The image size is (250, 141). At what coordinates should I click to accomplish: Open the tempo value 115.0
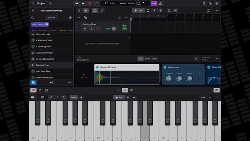[x=130, y=4]
